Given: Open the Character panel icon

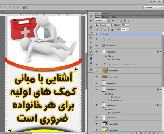Looking at the screenshot, I should 91,38.
